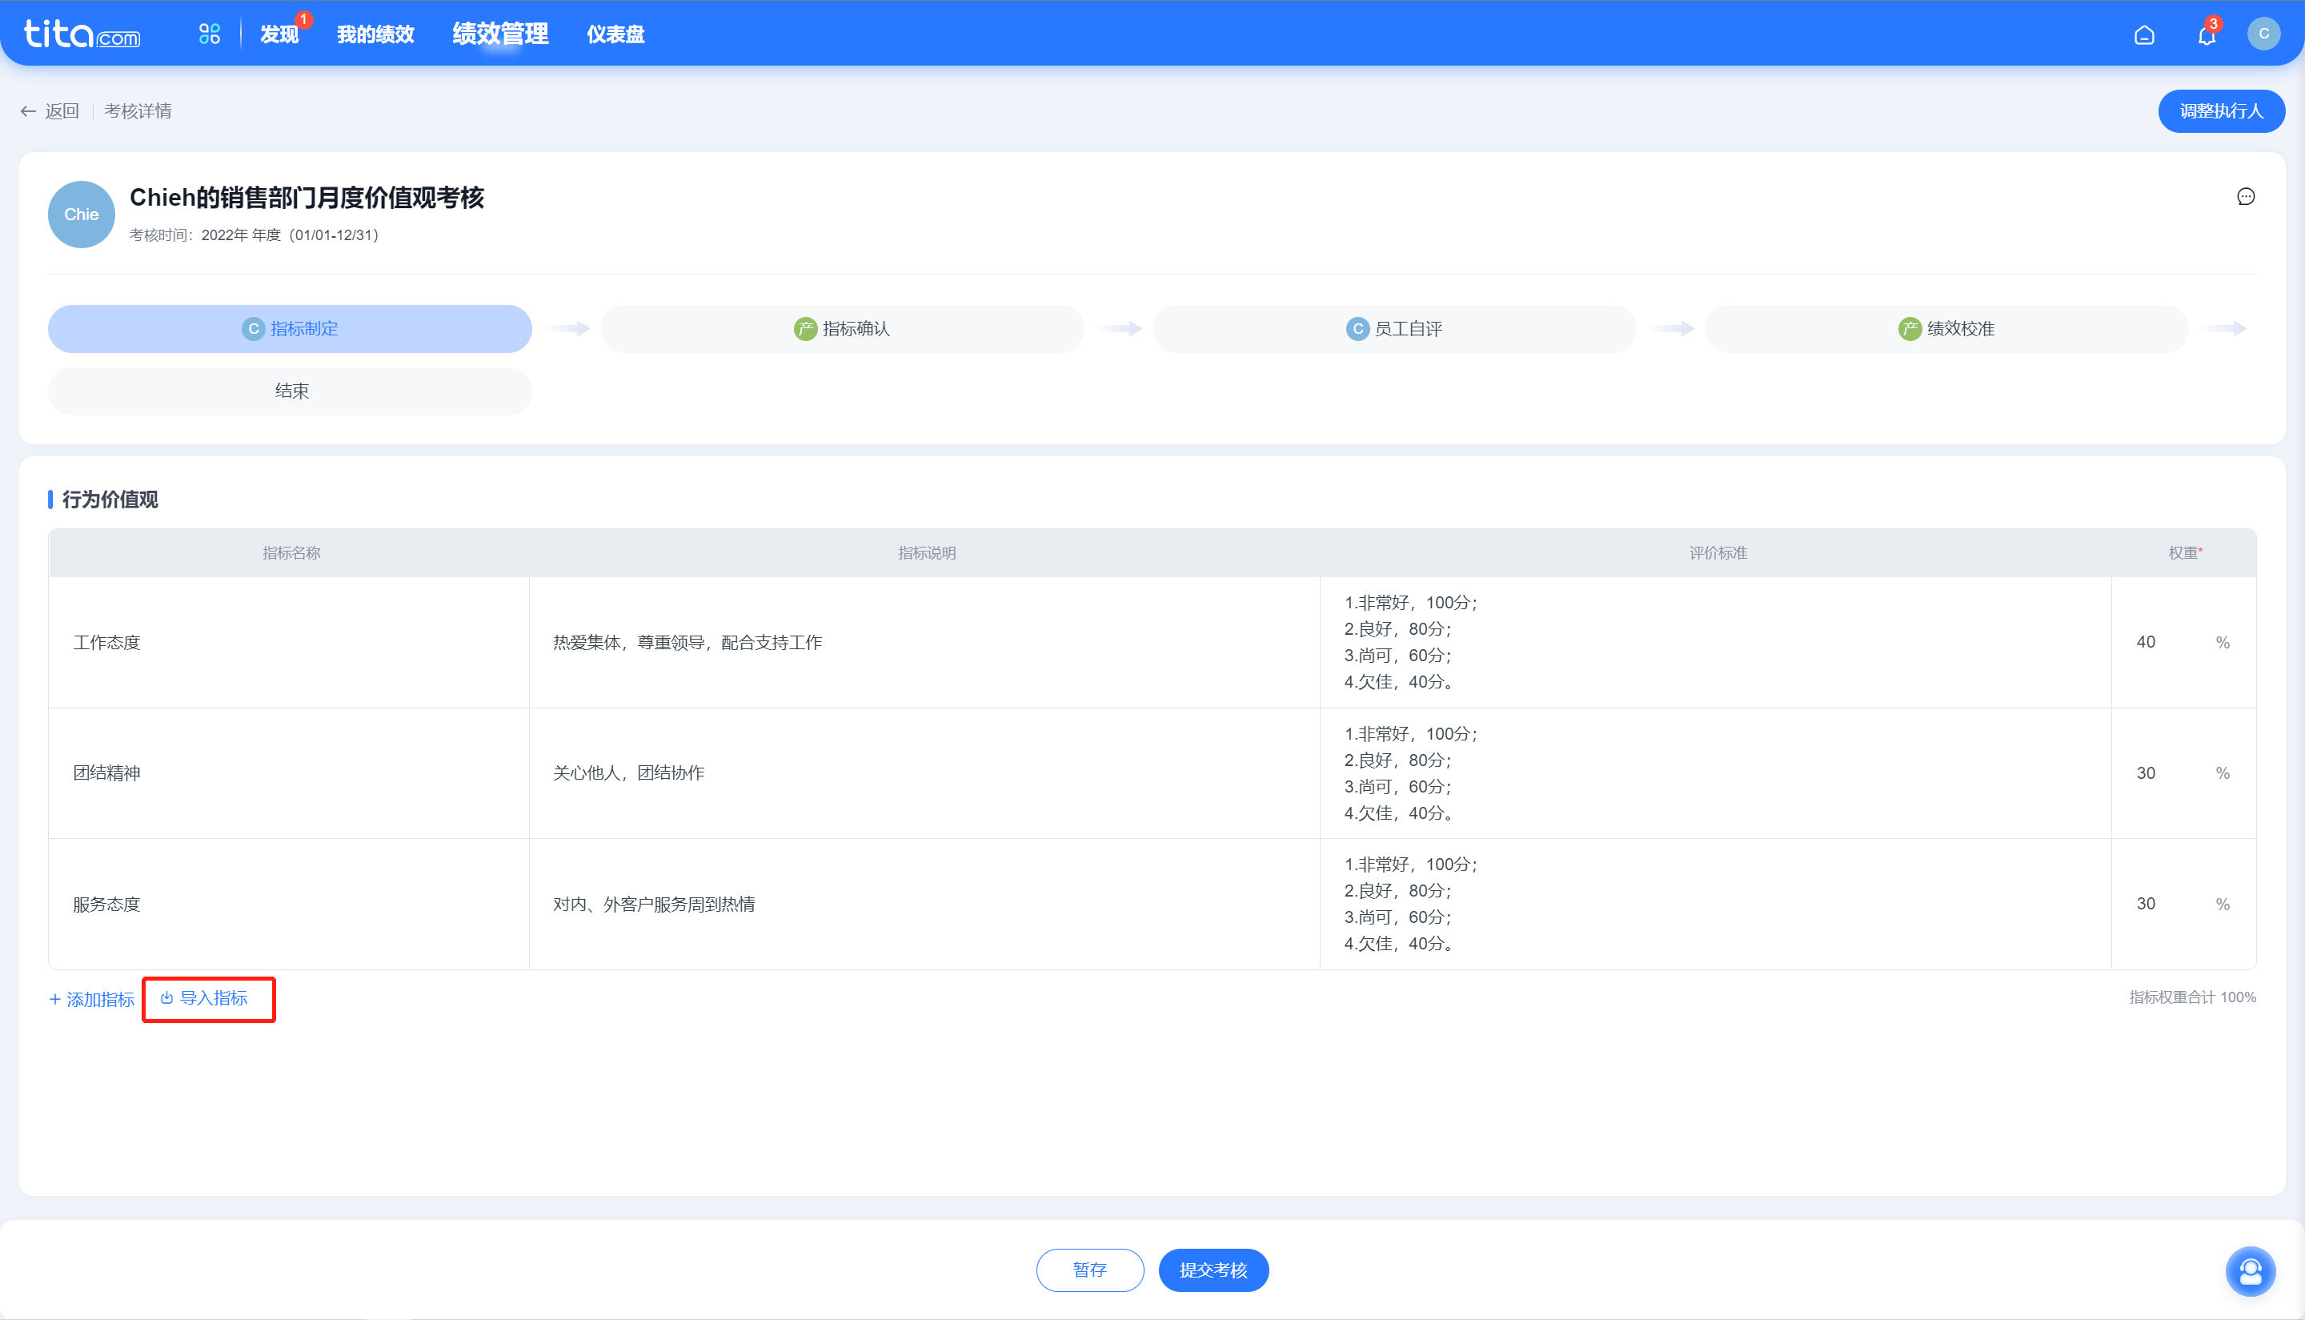Click the 评价标准 column header
This screenshot has width=2305, height=1320.
click(x=1718, y=553)
